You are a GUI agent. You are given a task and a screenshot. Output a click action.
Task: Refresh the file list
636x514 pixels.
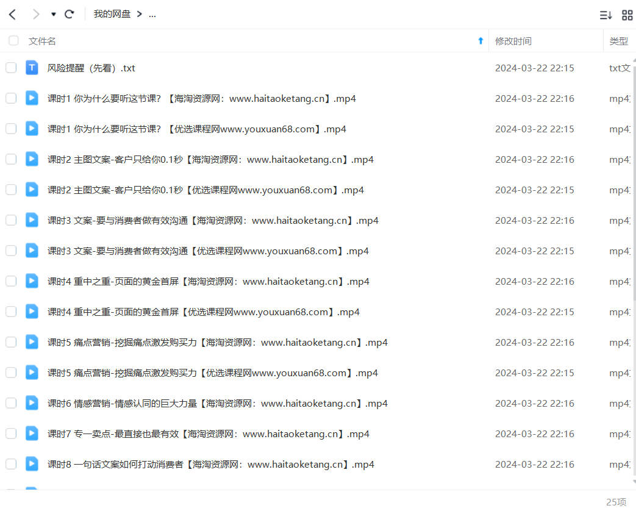click(70, 15)
